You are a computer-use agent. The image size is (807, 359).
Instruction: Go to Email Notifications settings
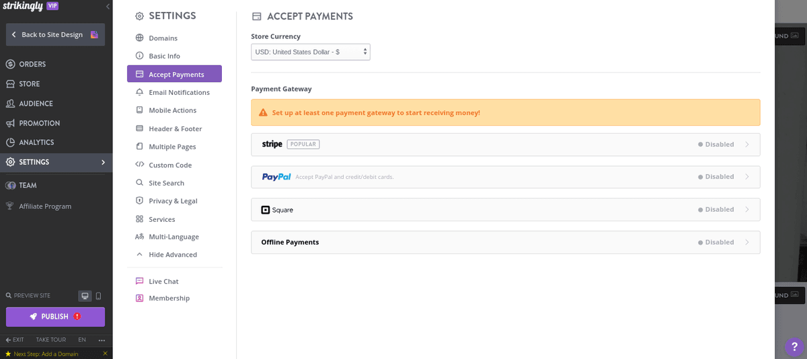(x=179, y=92)
